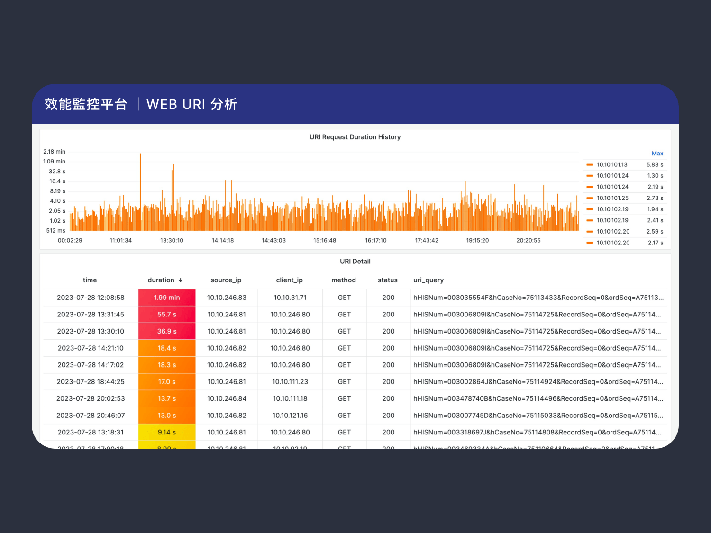
Task: Click legend series with max 1.30 s
Action: click(x=612, y=176)
